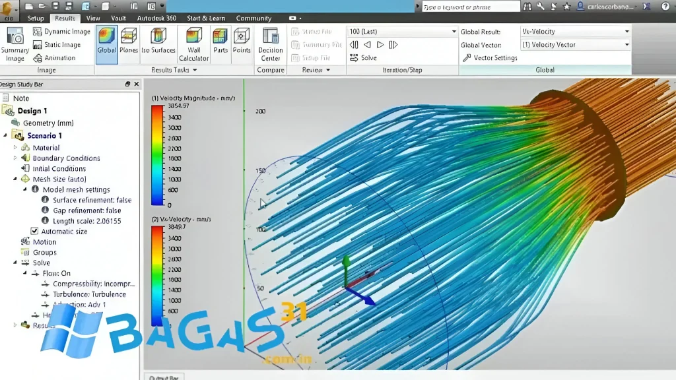Collapse the Mesh Size (auto) node
The image size is (676, 380).
pyautogui.click(x=16, y=179)
